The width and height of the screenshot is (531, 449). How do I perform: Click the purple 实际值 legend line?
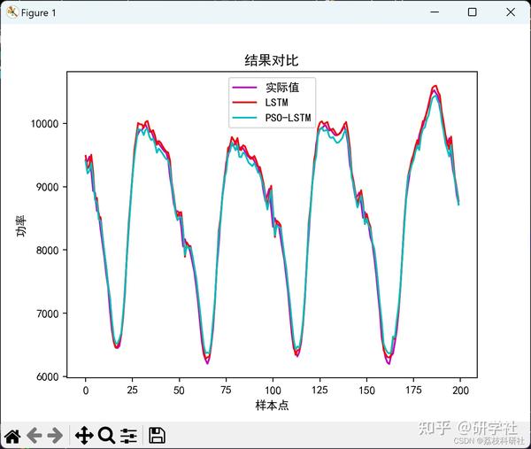pos(244,88)
